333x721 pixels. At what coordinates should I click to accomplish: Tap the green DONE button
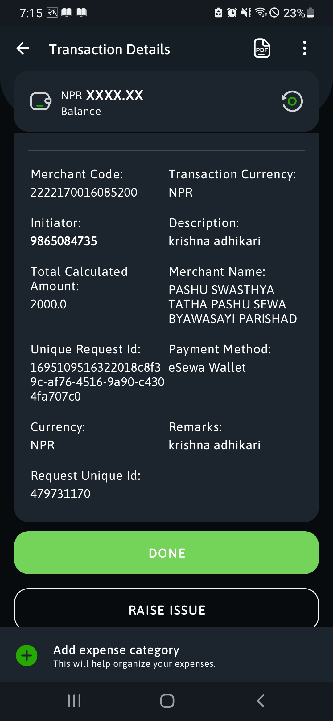166,552
